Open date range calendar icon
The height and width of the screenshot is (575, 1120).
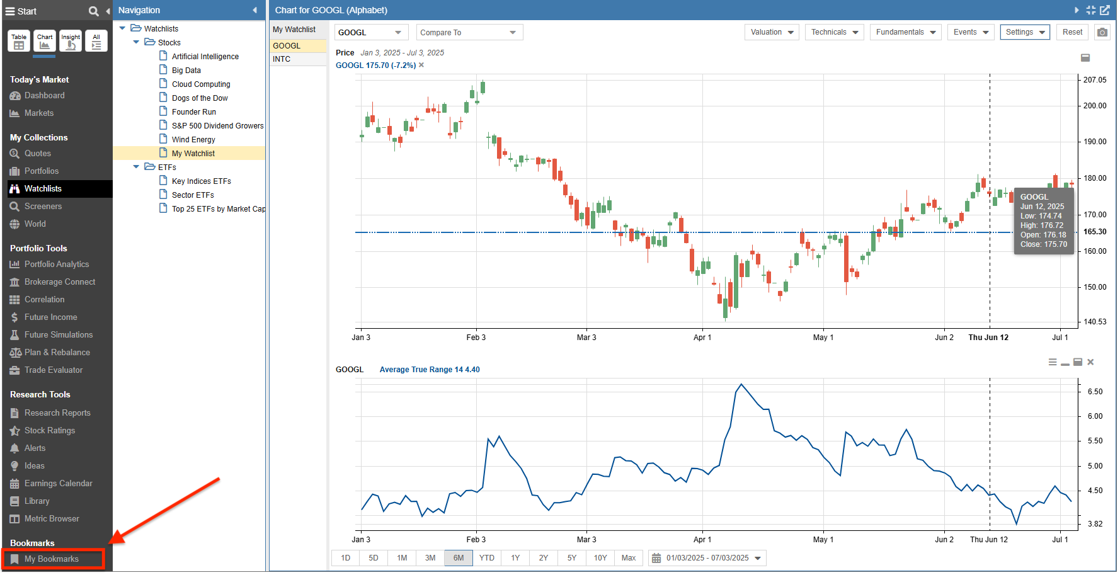[x=656, y=558]
